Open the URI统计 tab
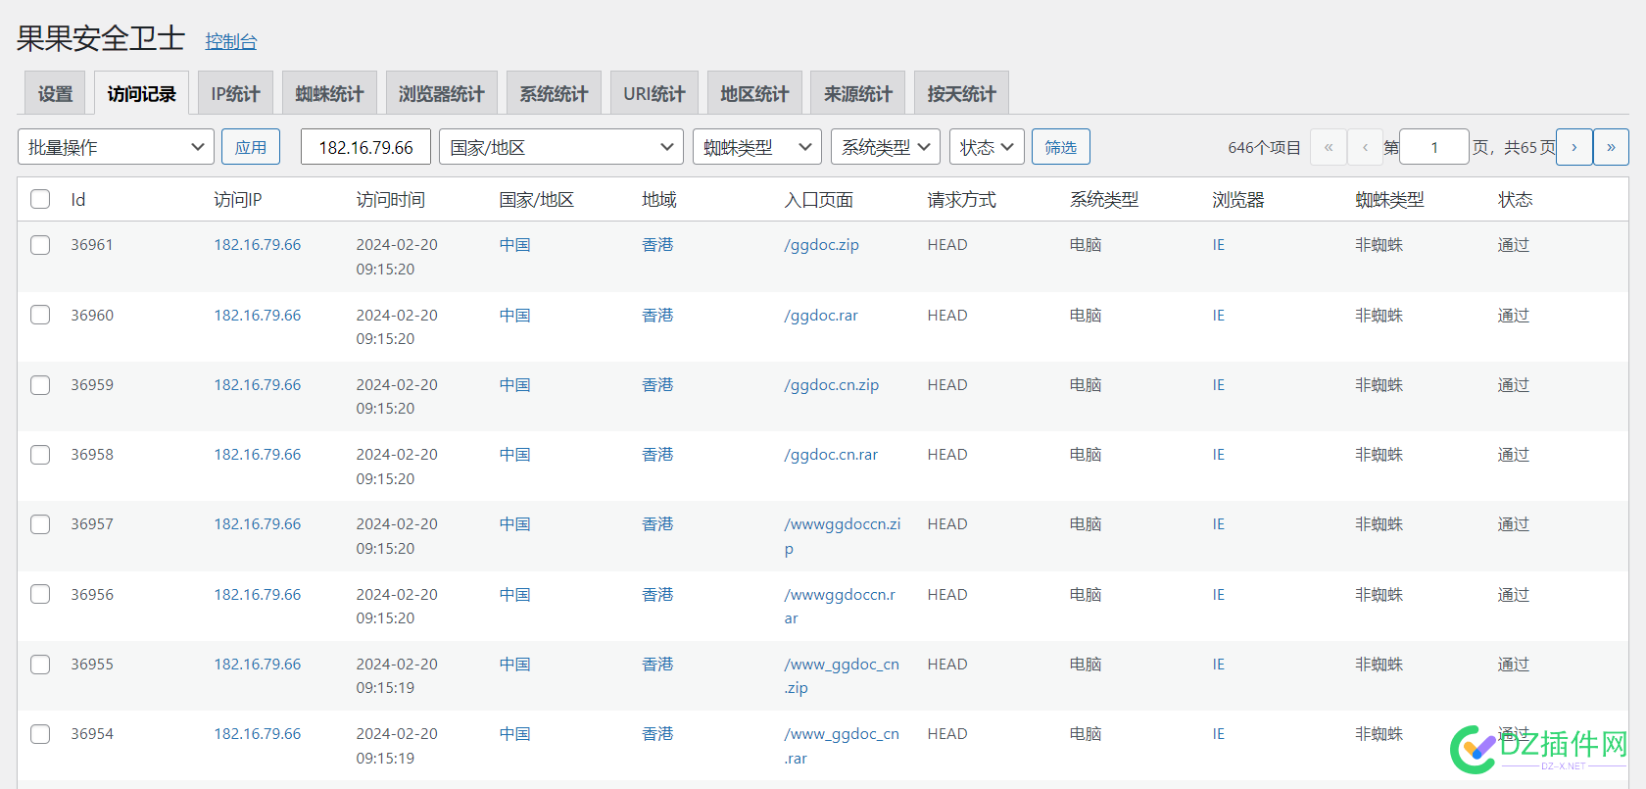 (654, 93)
